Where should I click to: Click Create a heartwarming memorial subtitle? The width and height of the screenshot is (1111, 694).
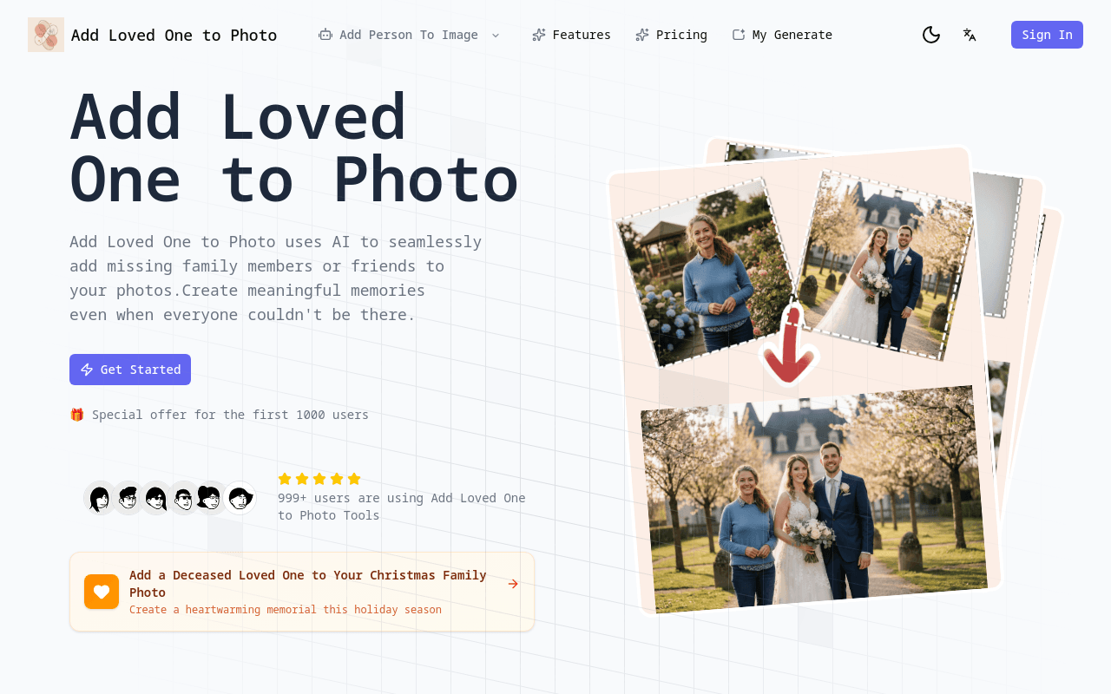tap(286, 610)
